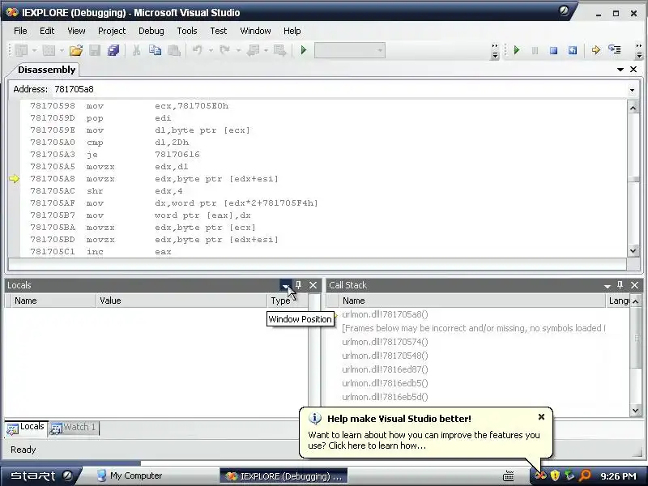Click the Add New Item icon
The width and height of the screenshot is (648, 486).
(x=49, y=50)
